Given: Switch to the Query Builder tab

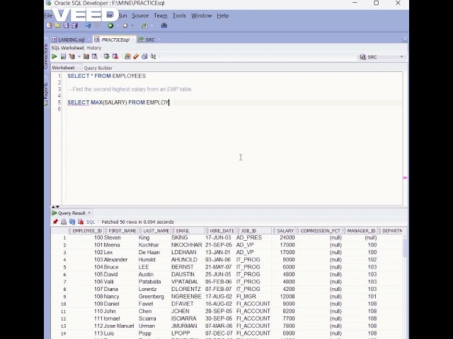Looking at the screenshot, I should [98, 68].
